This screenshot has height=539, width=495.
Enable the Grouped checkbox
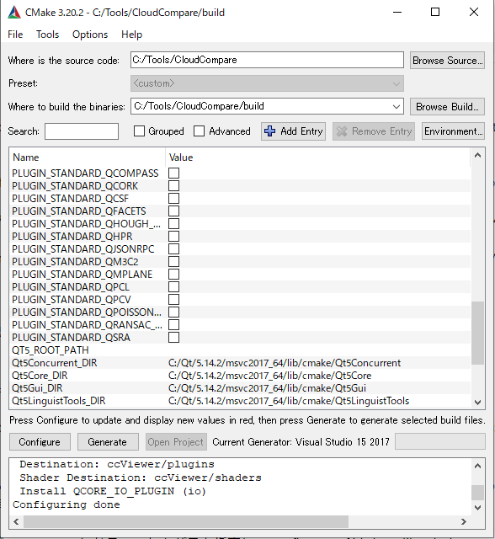139,131
